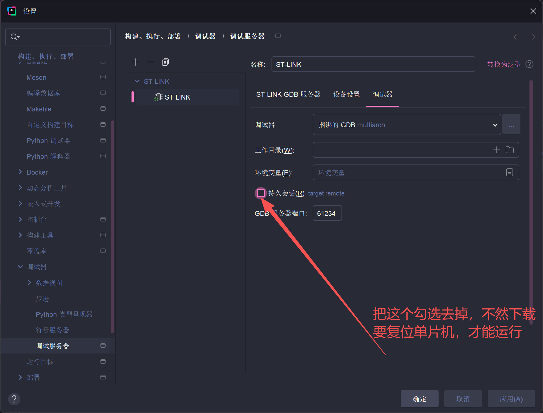This screenshot has width=543, height=413.
Task: Open Python 类型呈现器 settings page
Action: (x=64, y=314)
